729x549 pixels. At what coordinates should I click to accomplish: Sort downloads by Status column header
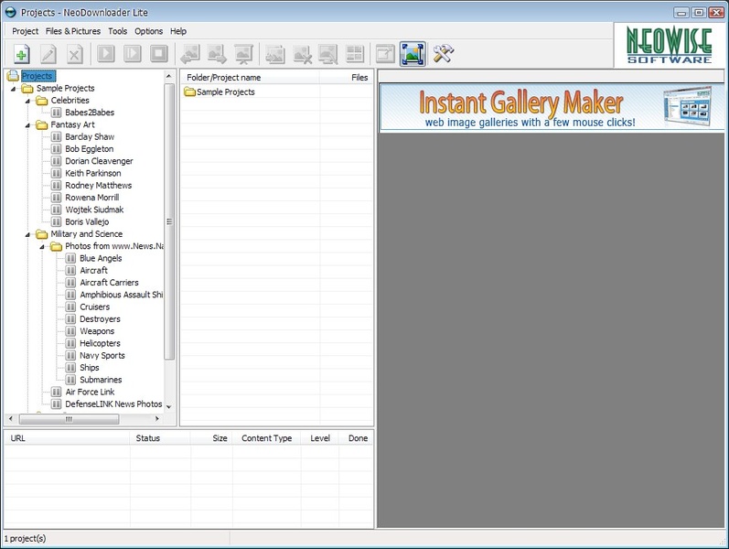[x=160, y=437]
